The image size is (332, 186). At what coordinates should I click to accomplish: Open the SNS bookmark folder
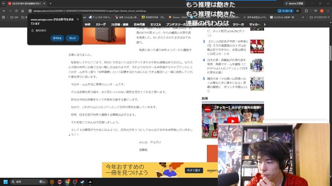[x=14, y=17]
